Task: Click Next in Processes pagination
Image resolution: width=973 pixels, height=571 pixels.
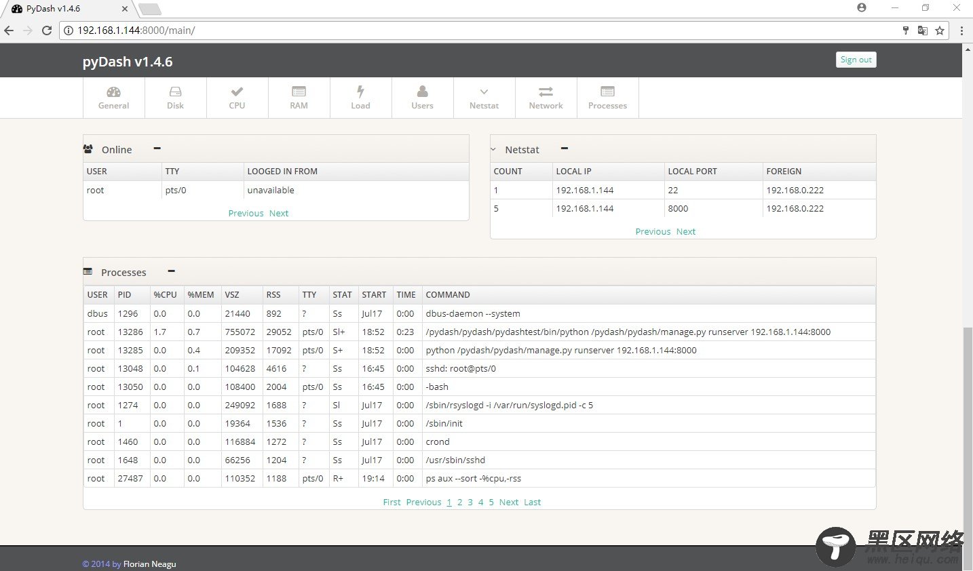Action: pos(509,502)
